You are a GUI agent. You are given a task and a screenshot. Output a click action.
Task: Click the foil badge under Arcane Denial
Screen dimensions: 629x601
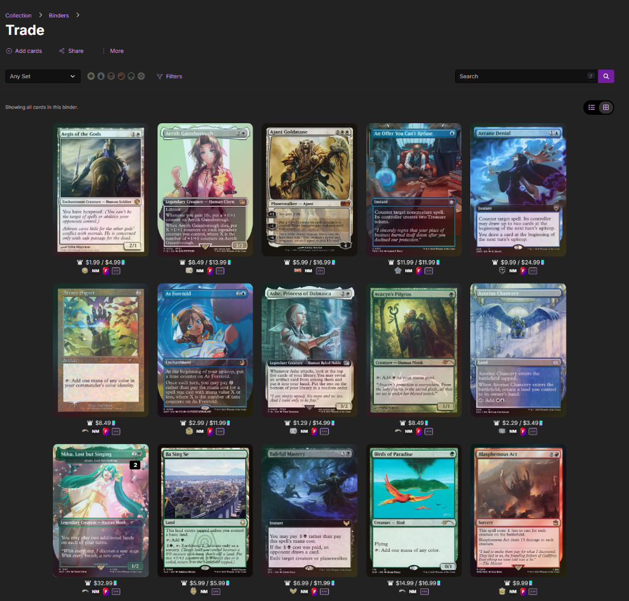523,271
